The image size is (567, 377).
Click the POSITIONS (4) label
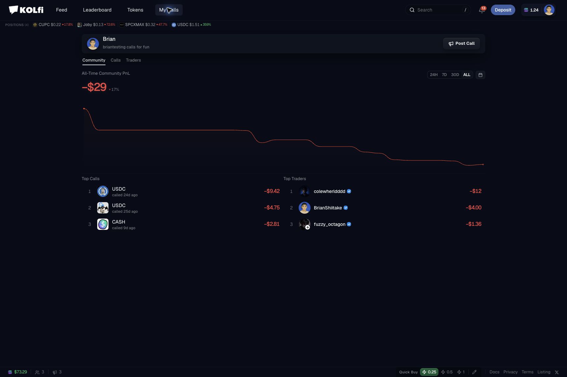(17, 25)
